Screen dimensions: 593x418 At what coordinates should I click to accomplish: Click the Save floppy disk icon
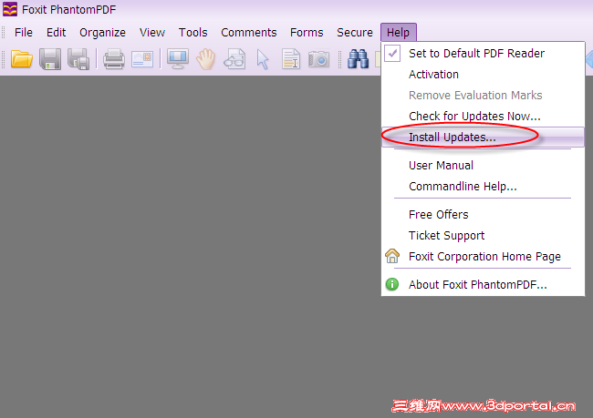[x=50, y=59]
